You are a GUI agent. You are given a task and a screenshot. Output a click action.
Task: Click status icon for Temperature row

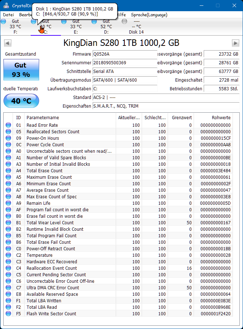[x=8, y=255]
